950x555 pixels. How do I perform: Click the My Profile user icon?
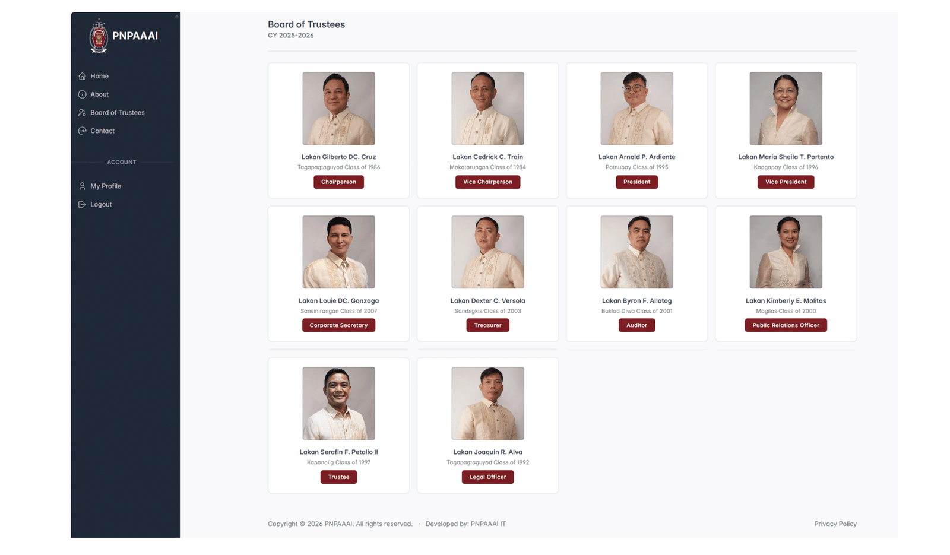82,186
